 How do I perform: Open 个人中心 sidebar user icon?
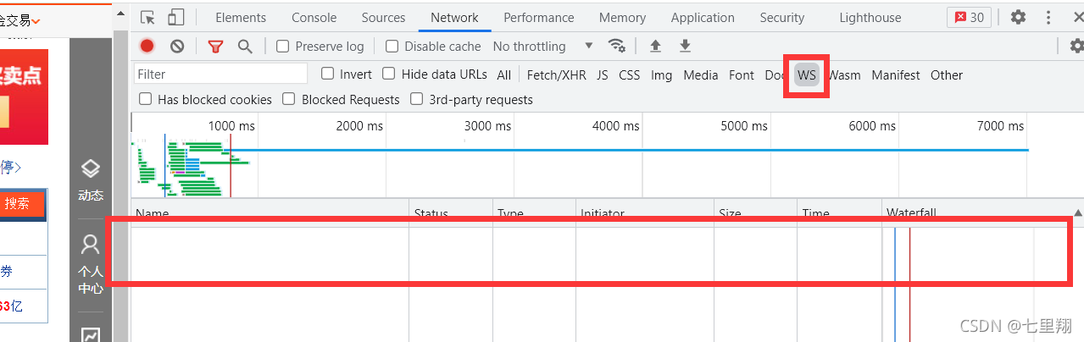tap(91, 245)
